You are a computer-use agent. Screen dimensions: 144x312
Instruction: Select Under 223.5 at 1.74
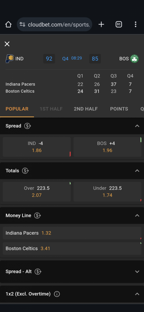coord(108,192)
